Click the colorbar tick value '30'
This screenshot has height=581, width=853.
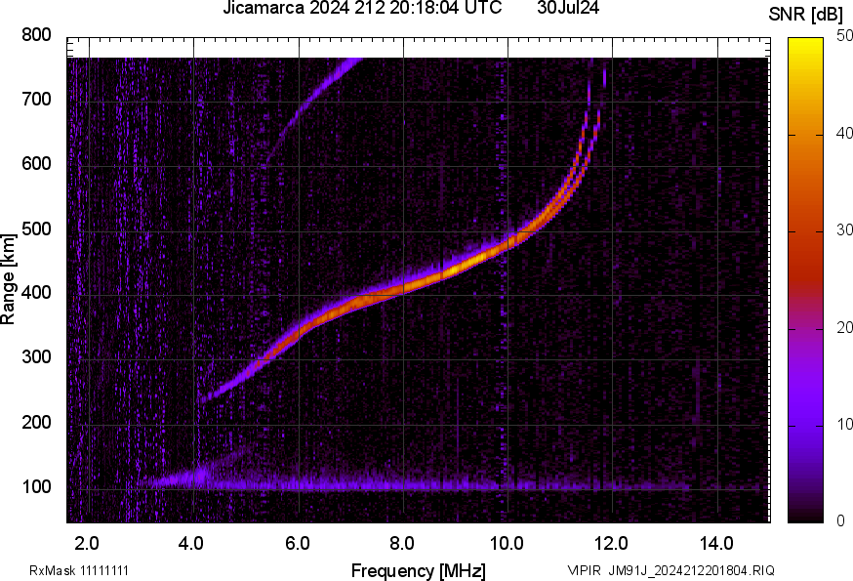(x=844, y=230)
